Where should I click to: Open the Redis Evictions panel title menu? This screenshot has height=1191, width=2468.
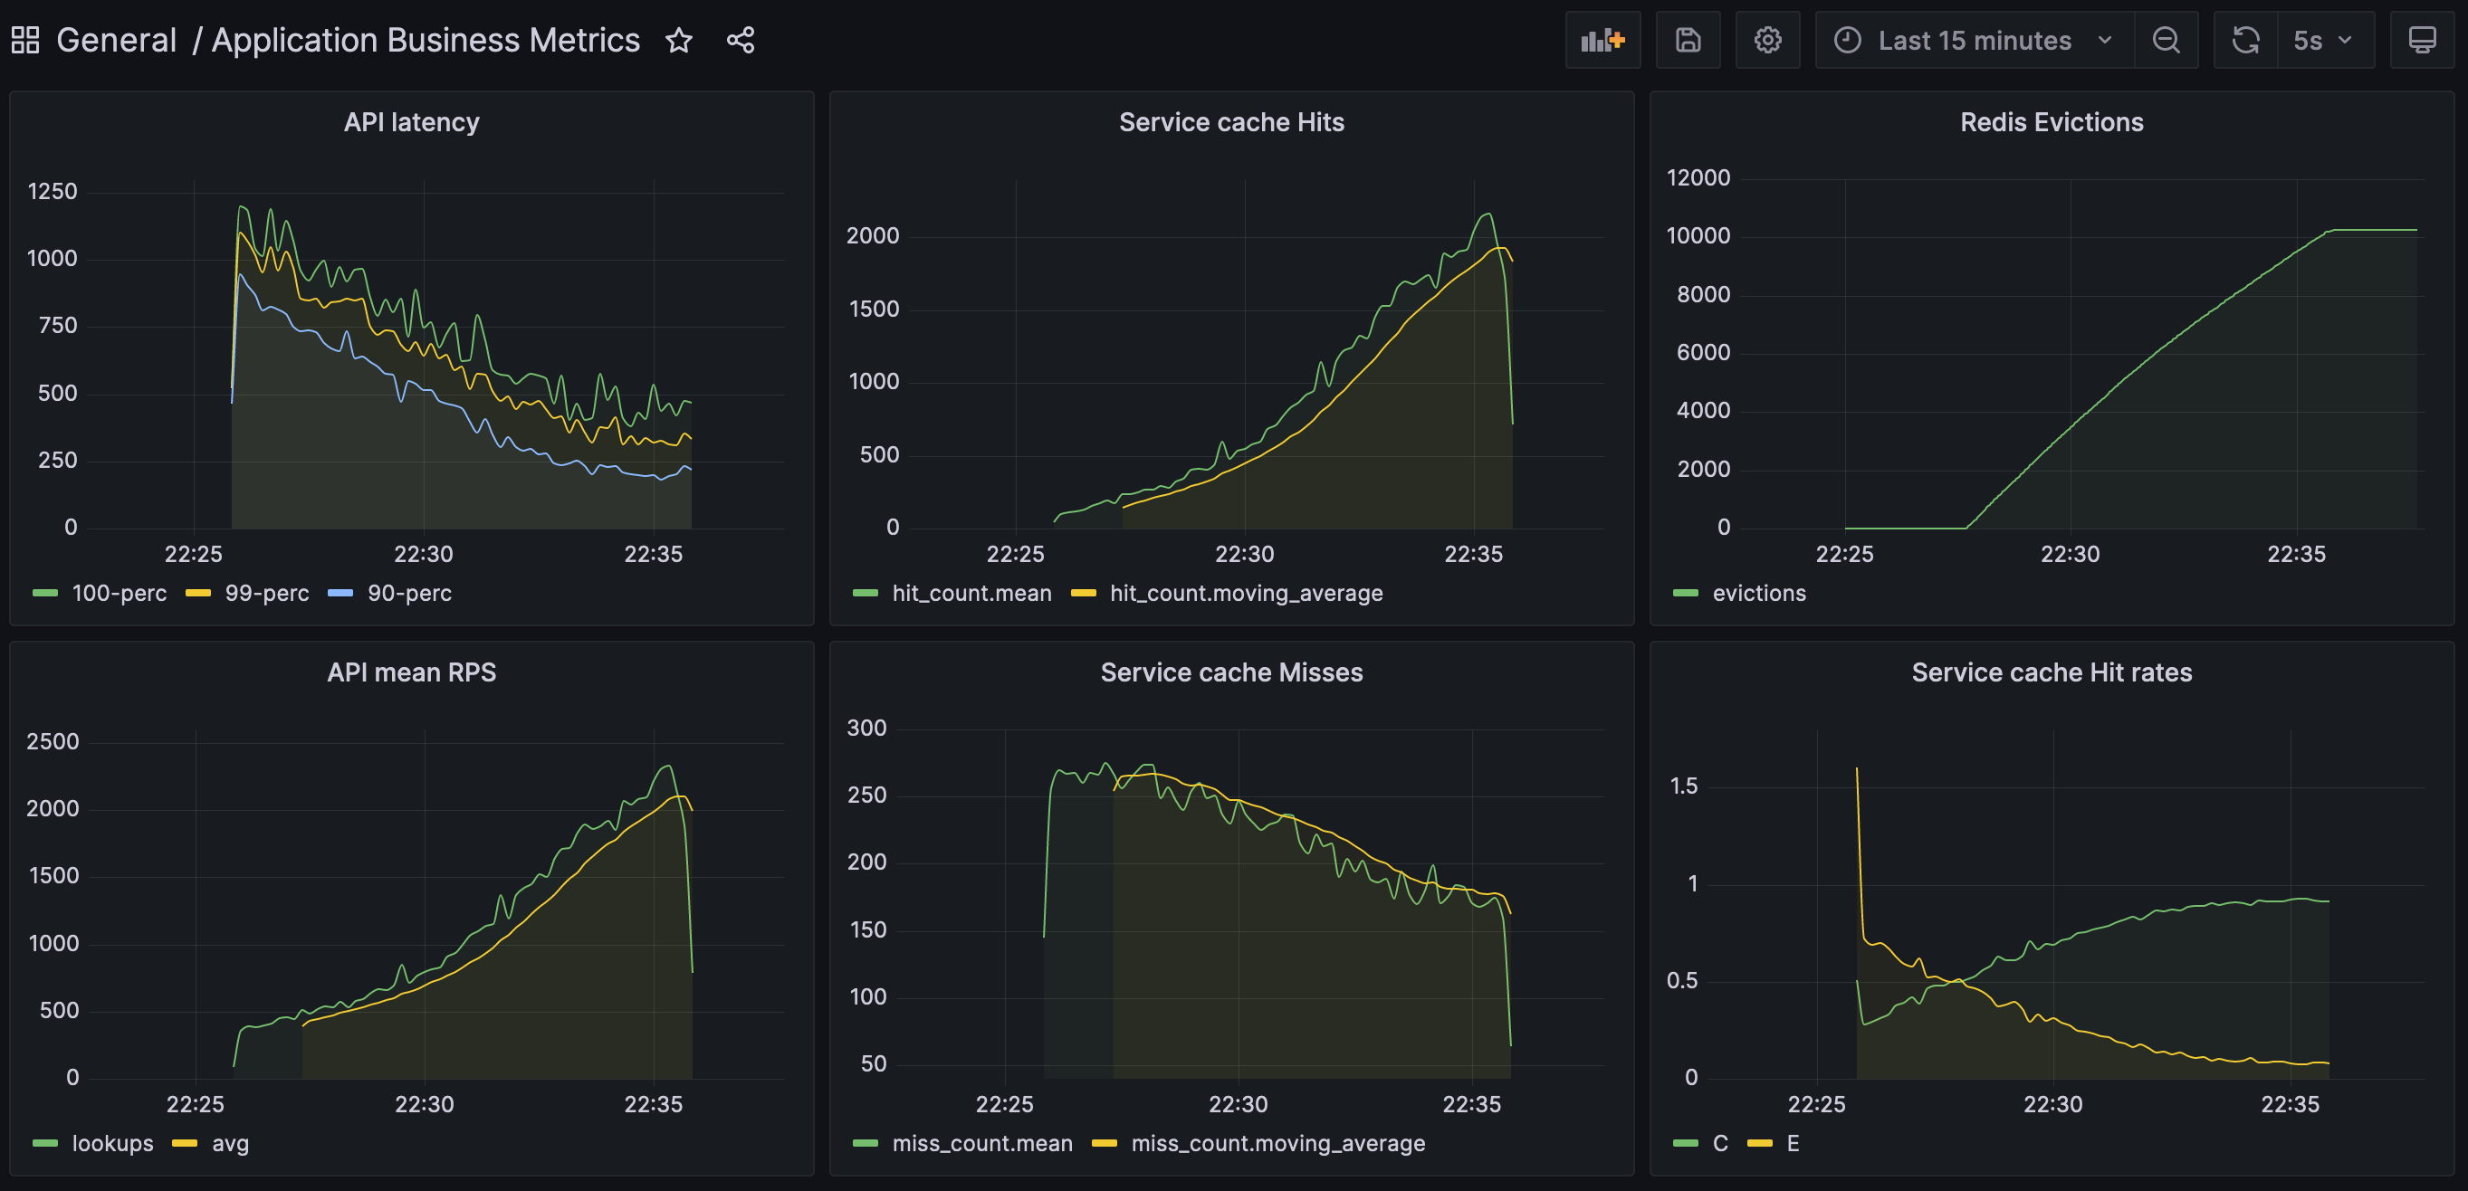coord(2051,122)
